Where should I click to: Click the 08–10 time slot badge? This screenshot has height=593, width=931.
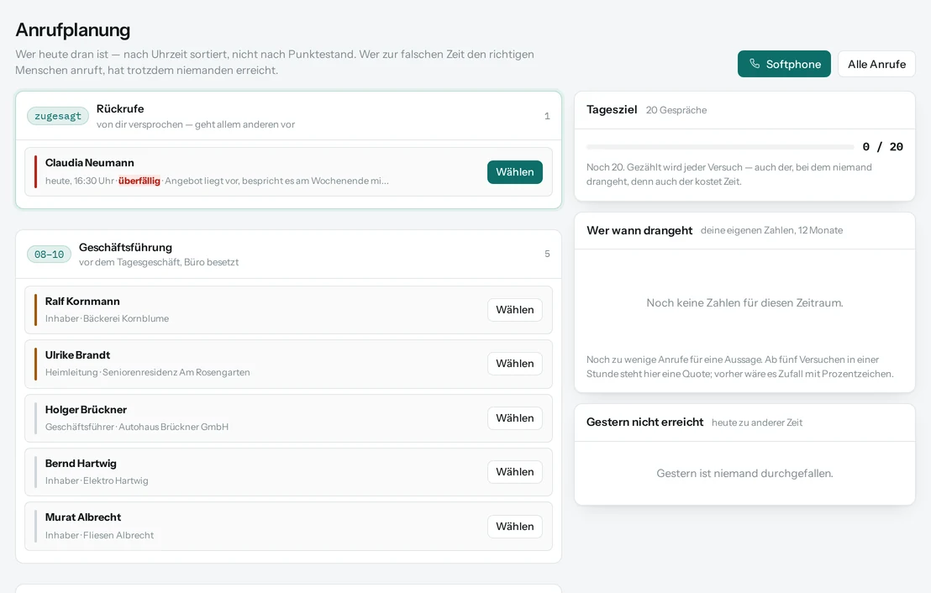[x=50, y=255]
